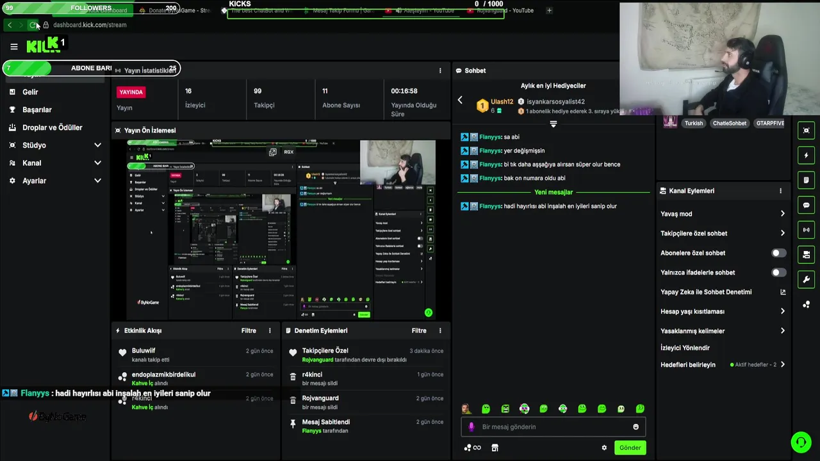Click the Turkish tag chip
This screenshot has height=461, width=820.
[693, 123]
